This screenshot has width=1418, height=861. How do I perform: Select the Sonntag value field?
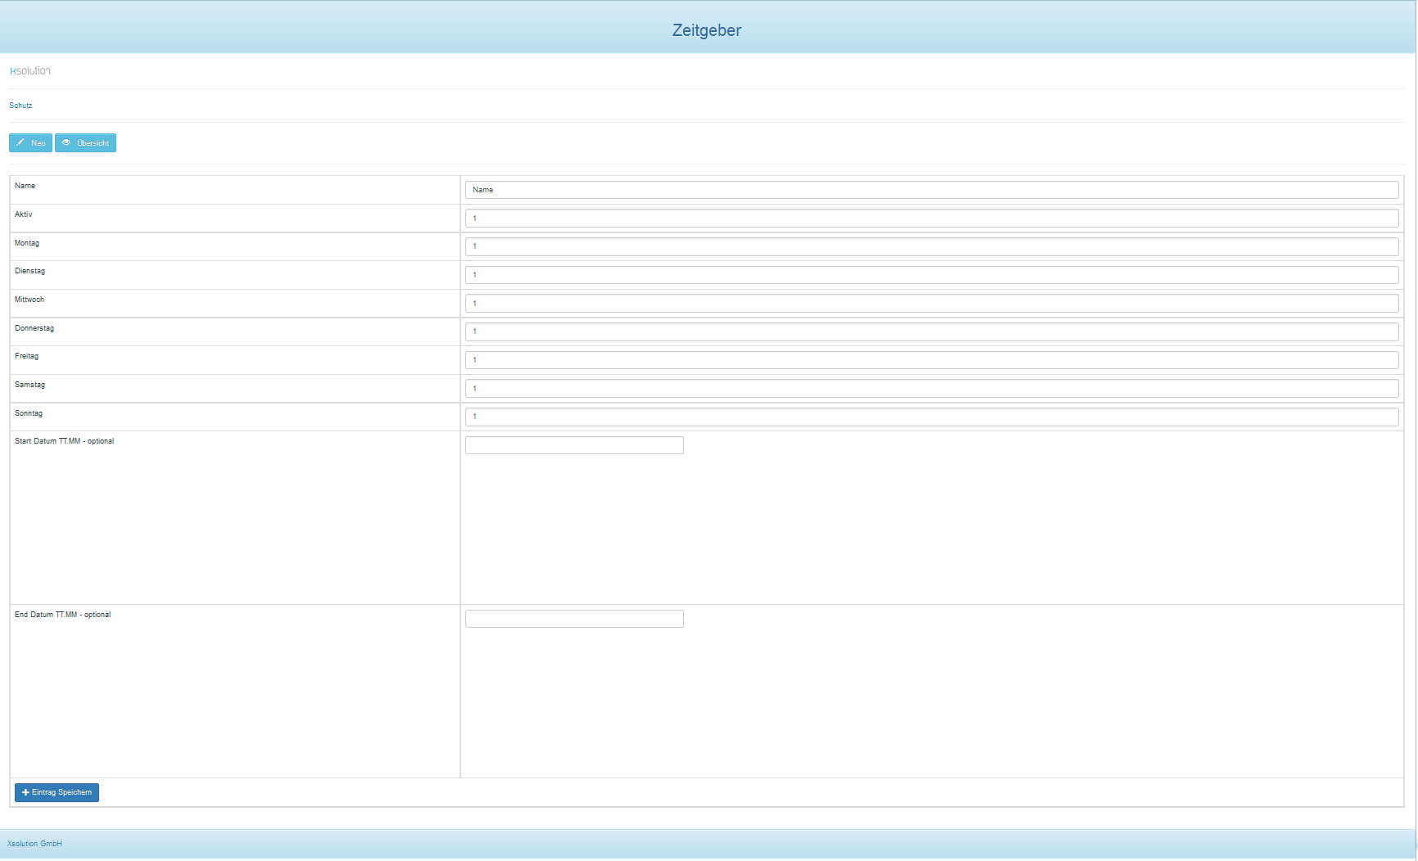click(x=931, y=417)
